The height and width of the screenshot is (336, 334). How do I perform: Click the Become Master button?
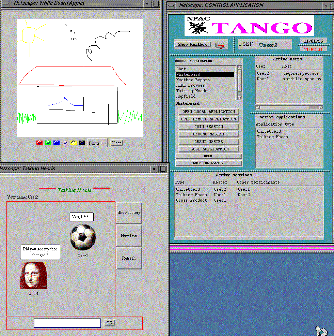pyautogui.click(x=208, y=134)
